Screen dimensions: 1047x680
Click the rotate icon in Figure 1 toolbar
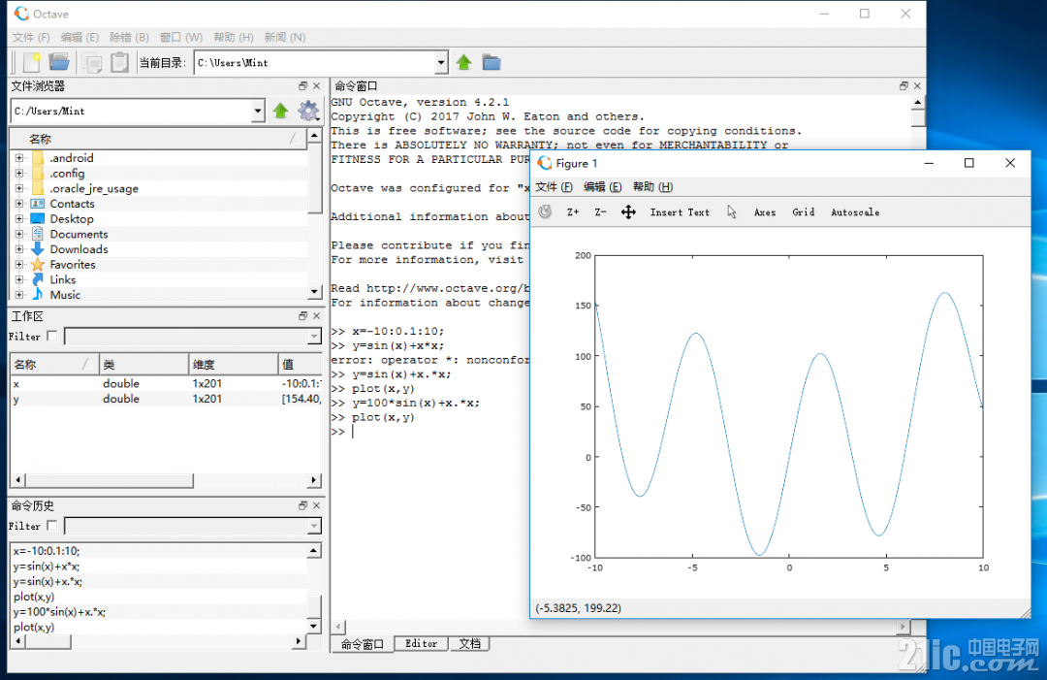point(546,211)
